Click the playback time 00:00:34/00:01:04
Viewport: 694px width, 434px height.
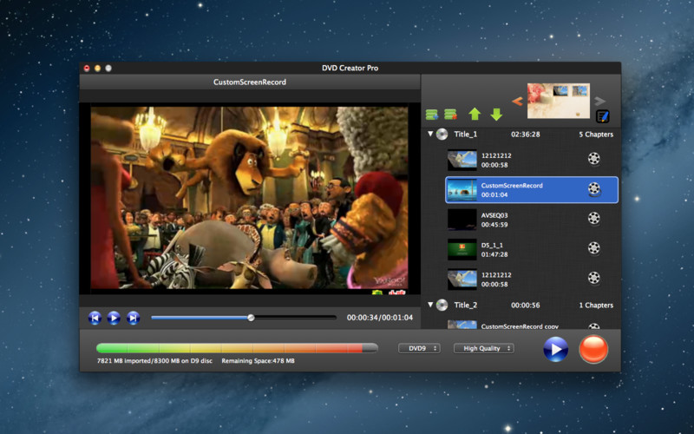pos(380,318)
